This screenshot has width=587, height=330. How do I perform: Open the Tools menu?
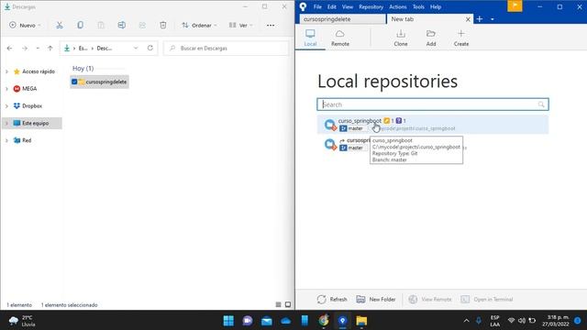418,6
